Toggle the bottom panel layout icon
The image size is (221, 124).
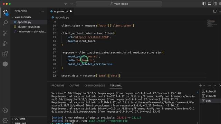[x=210, y=4]
